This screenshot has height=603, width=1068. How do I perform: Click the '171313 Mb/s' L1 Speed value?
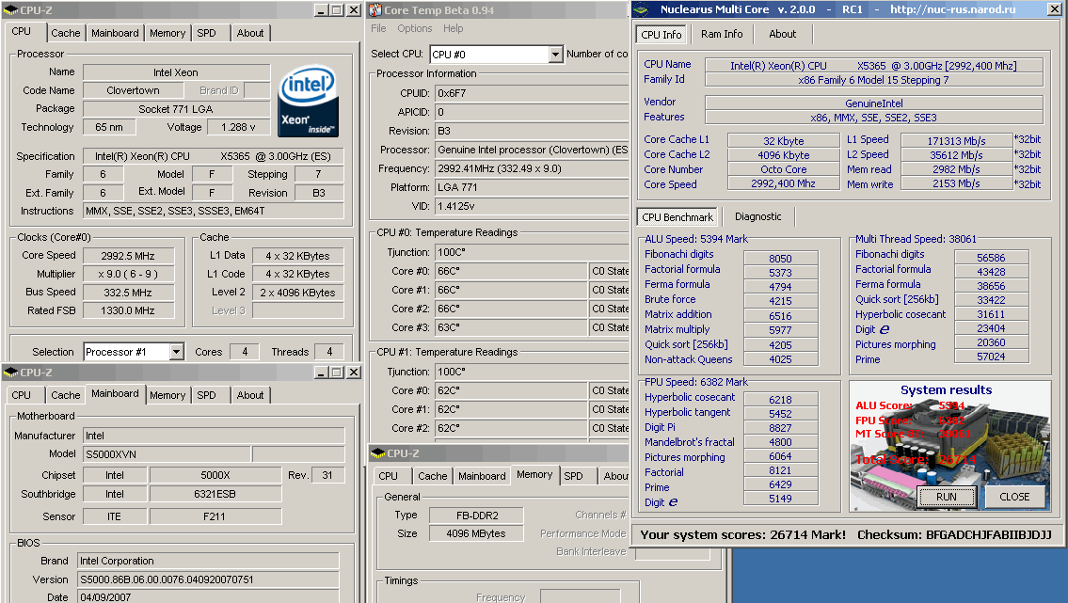956,141
